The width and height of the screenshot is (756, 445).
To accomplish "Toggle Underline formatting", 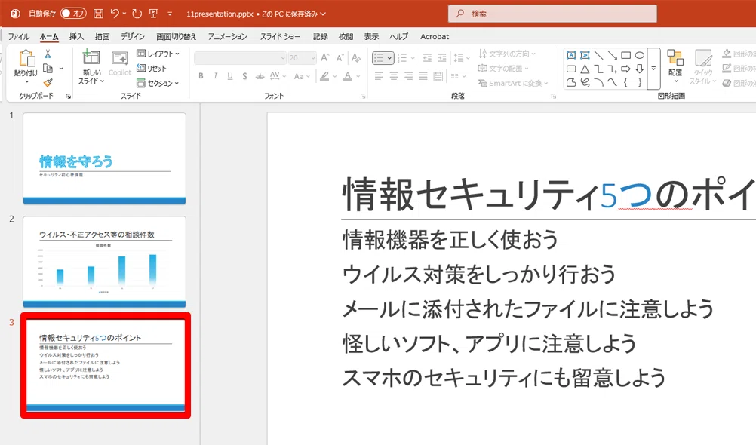I will click(x=230, y=76).
